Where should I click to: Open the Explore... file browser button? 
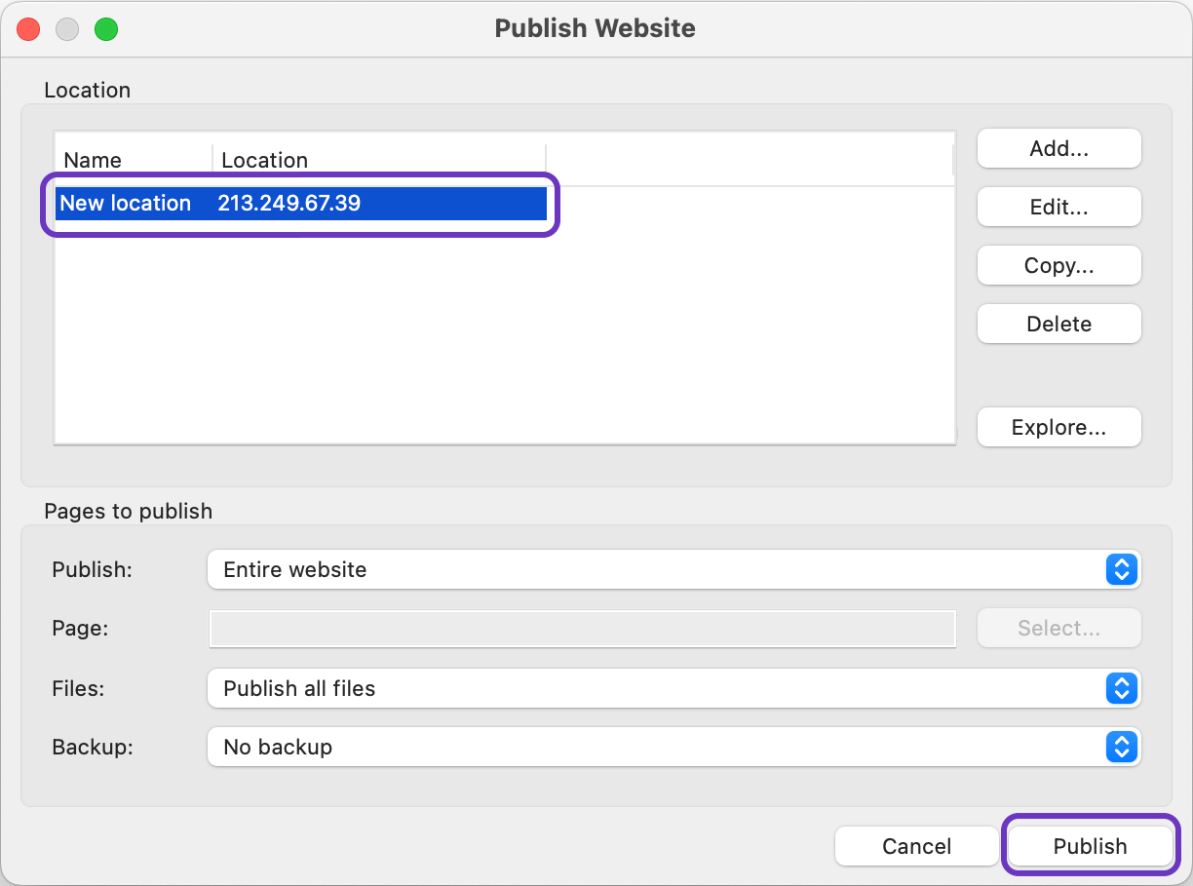[x=1058, y=427]
